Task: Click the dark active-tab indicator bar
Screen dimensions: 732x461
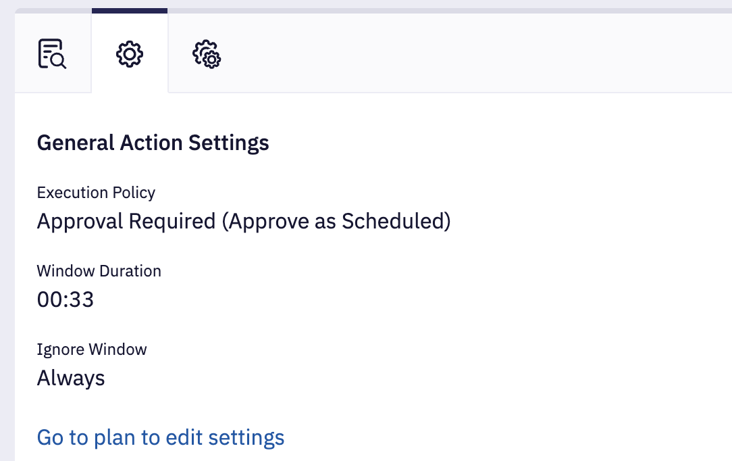Action: tap(129, 11)
